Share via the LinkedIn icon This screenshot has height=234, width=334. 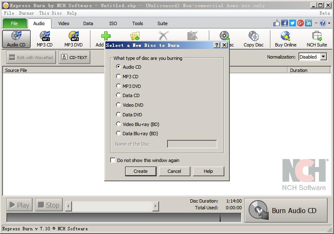(x=308, y=23)
